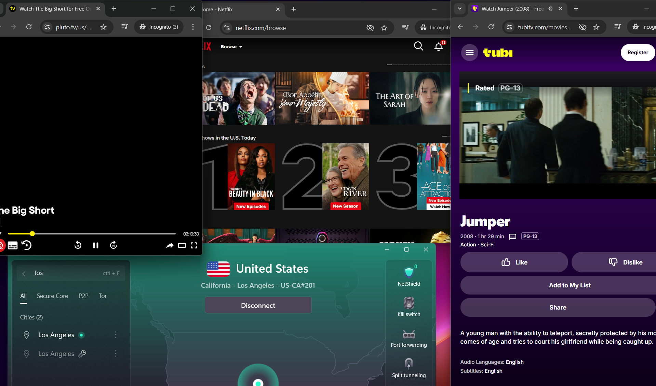This screenshot has height=386, width=656.
Task: Open tab search dropdown in Tubi window
Action: coord(460,9)
